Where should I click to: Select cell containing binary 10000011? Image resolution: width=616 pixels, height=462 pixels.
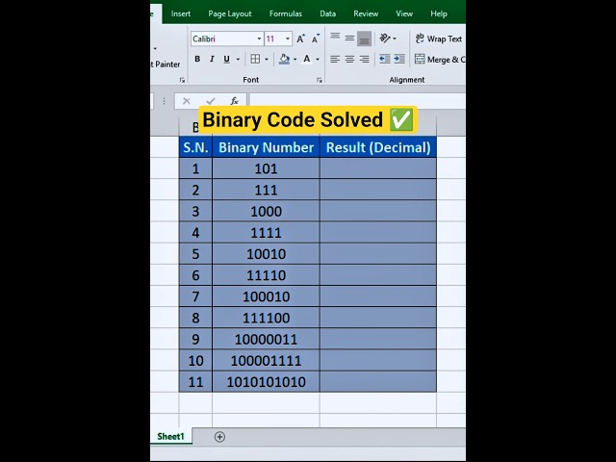(266, 339)
